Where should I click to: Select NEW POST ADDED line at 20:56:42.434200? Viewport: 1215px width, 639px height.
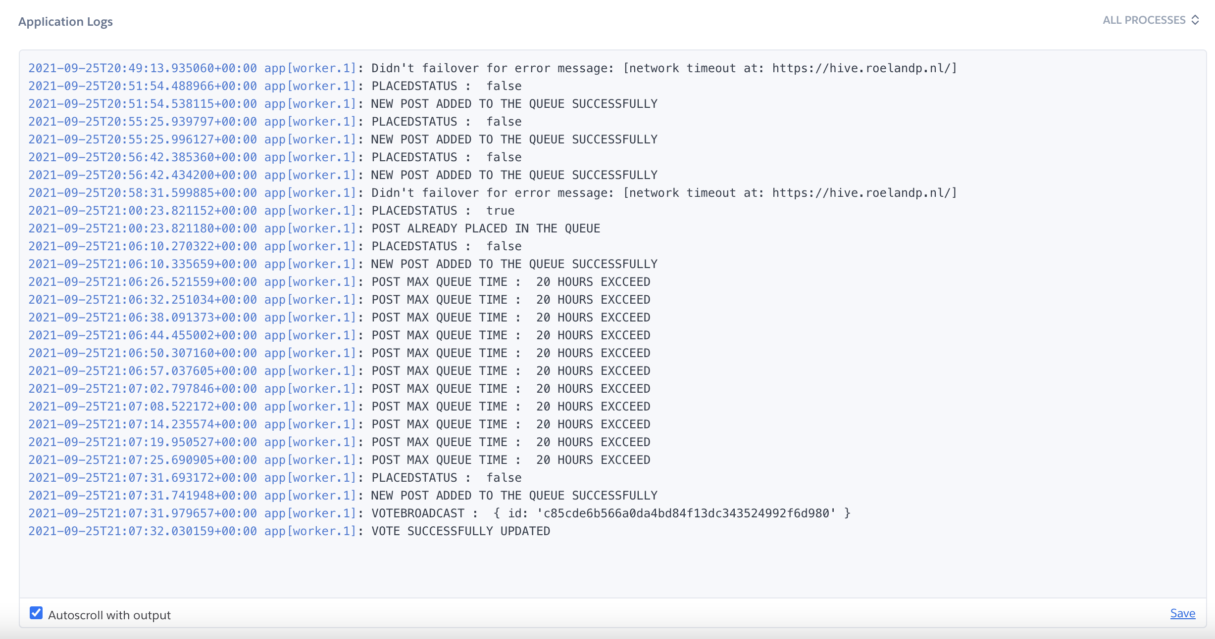(x=343, y=175)
